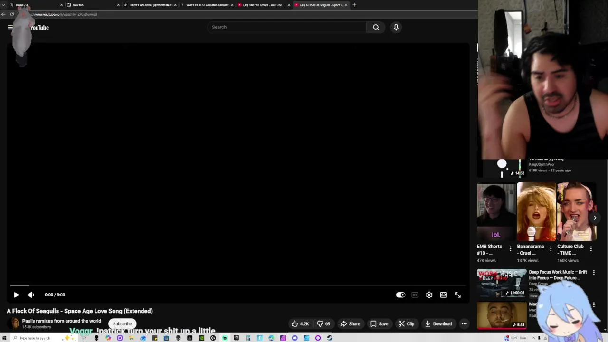
Task: Reload the current page
Action: click(12, 14)
